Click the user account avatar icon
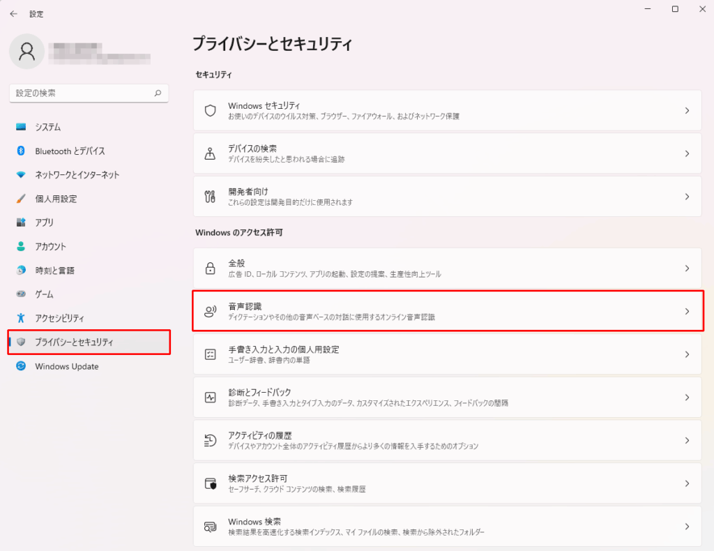Viewport: 714px width, 551px height. 27,52
